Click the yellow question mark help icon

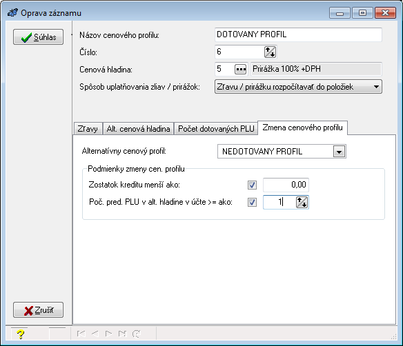pyautogui.click(x=20, y=334)
